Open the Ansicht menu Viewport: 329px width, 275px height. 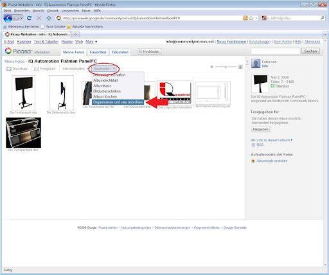click(38, 10)
